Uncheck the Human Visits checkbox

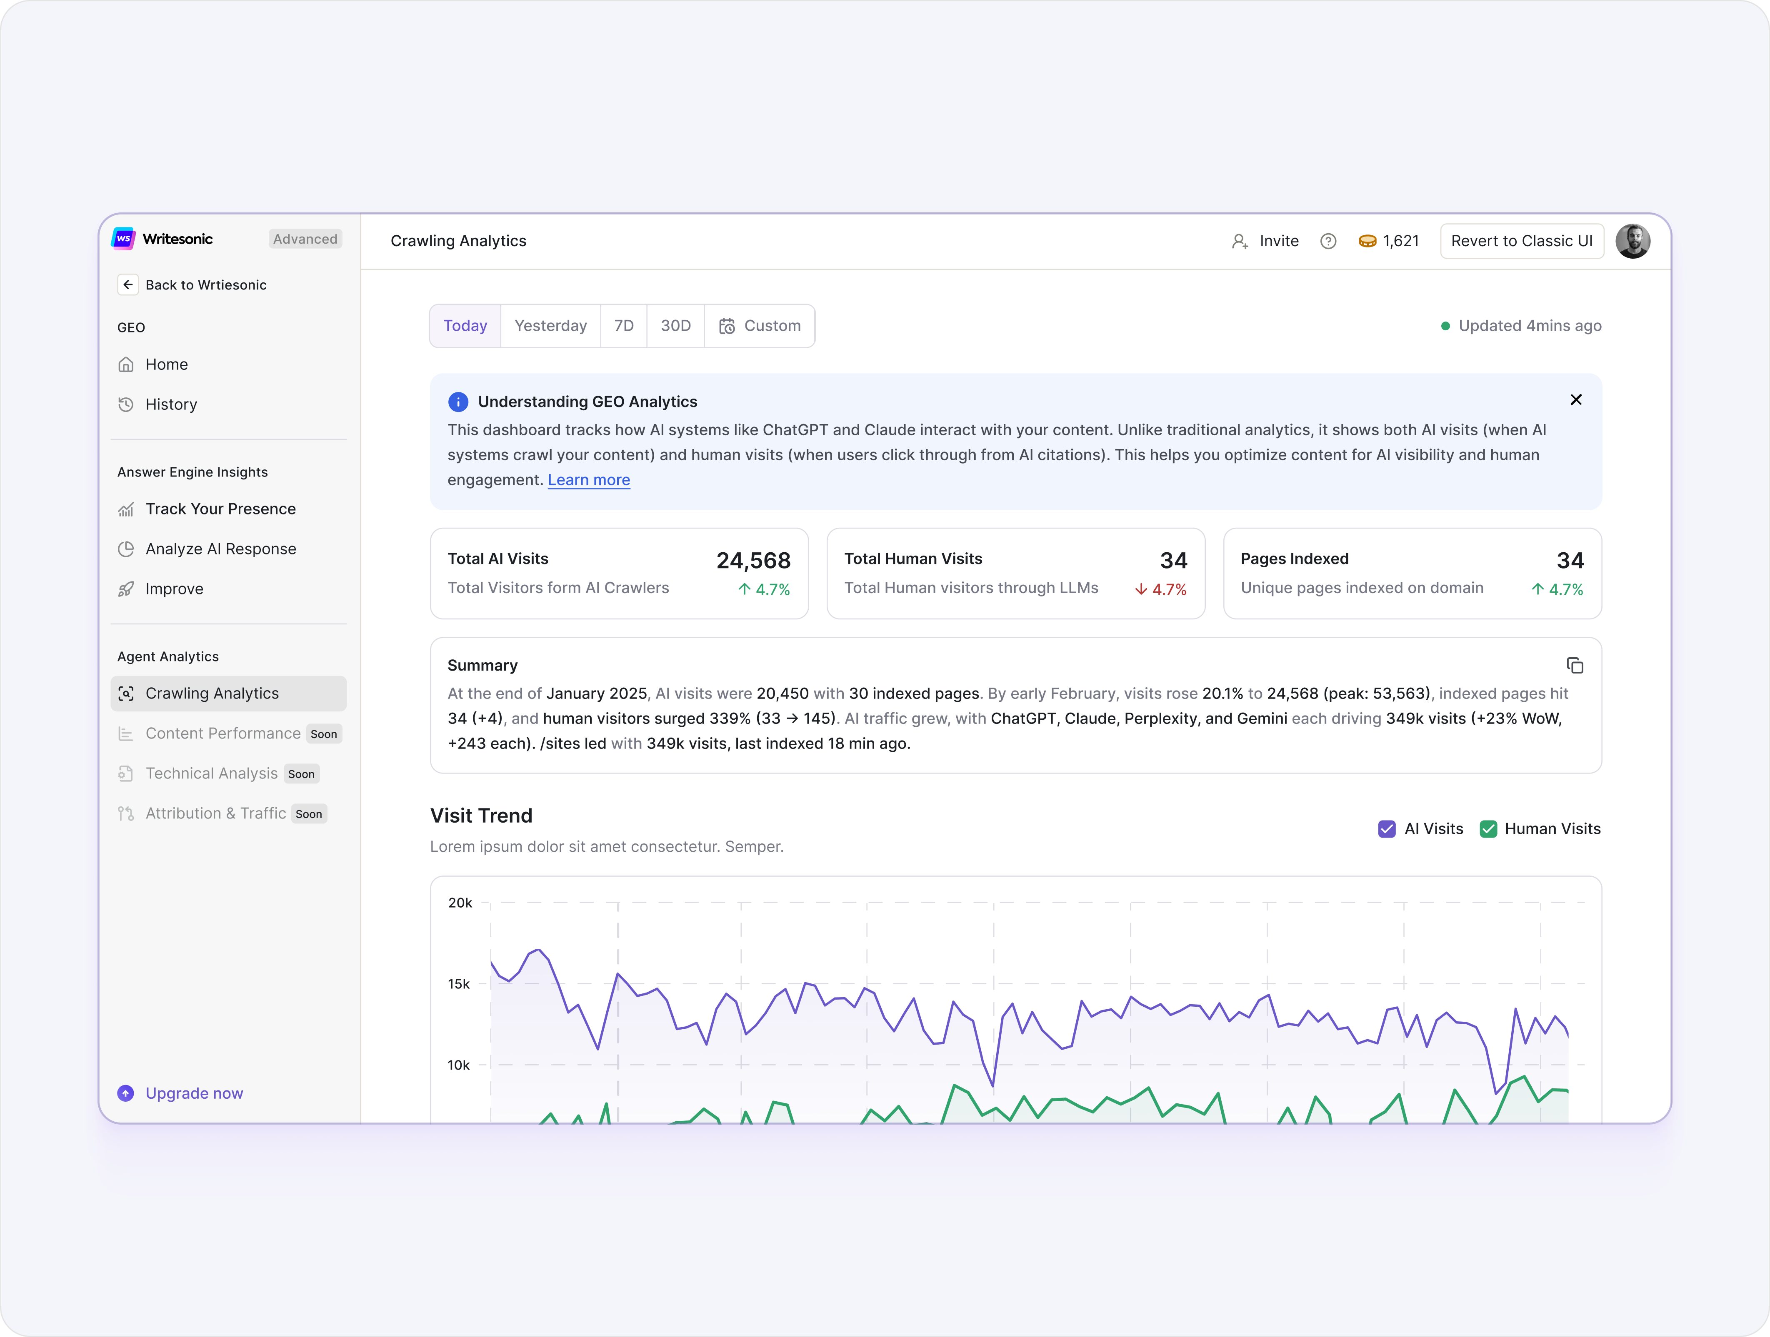(1488, 829)
